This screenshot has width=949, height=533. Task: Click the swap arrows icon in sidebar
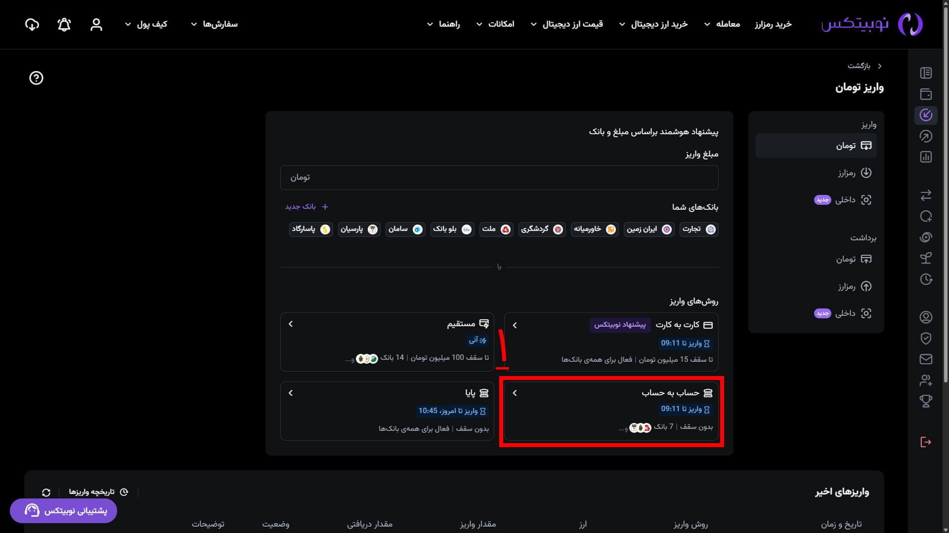926,195
